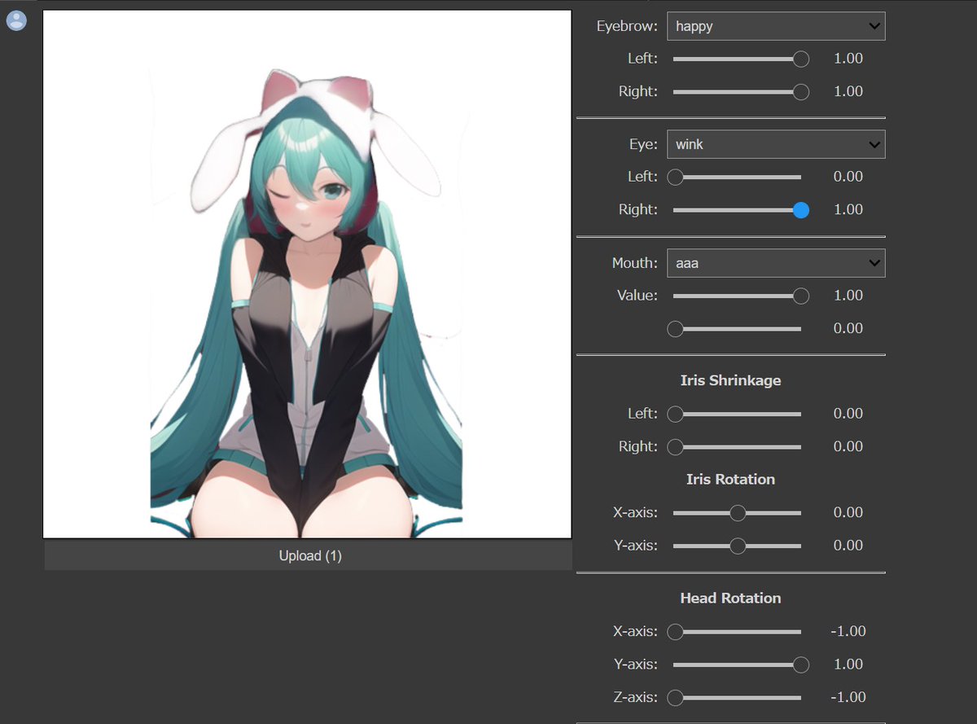Click the Eyebrow: label
977x724 pixels.
[627, 26]
